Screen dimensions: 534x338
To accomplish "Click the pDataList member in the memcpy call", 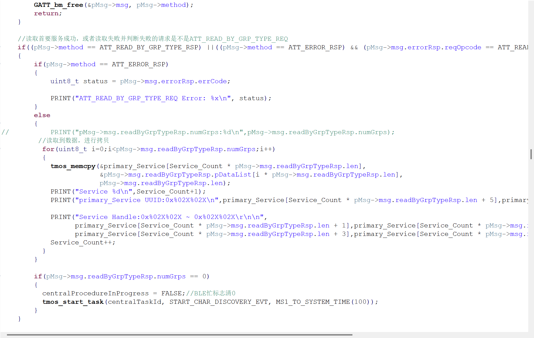I will 233,175.
